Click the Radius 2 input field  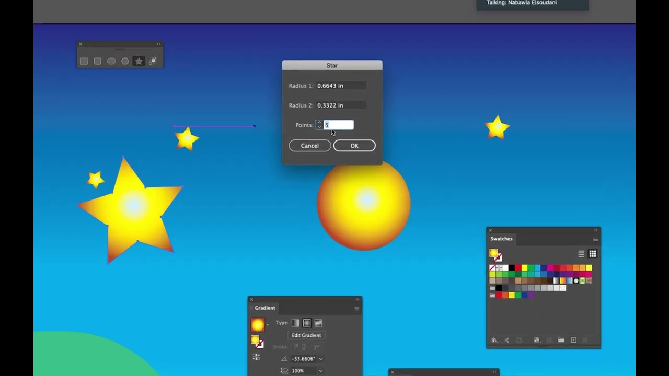tap(341, 105)
